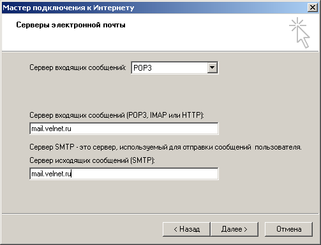Go back with the Назад button

(x=186, y=229)
